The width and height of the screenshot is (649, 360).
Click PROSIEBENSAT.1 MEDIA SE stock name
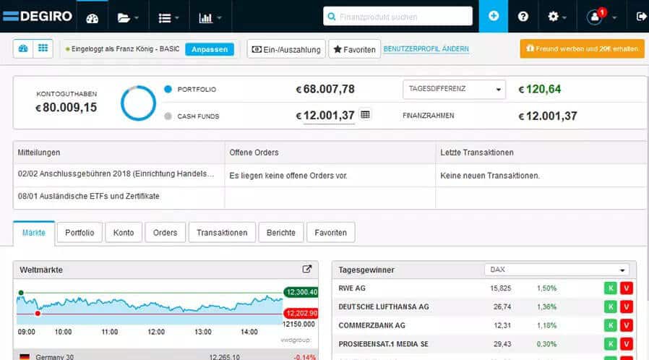[383, 344]
